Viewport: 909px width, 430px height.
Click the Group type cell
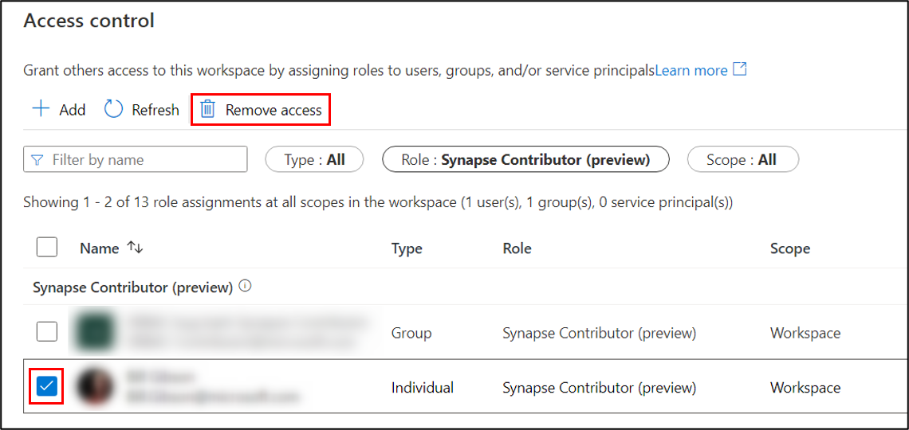[x=411, y=334]
